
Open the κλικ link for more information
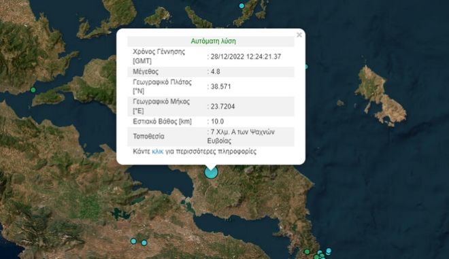tap(158, 152)
